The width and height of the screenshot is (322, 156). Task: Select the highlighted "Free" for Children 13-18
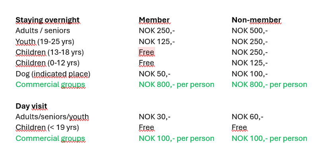pyautogui.click(x=146, y=52)
